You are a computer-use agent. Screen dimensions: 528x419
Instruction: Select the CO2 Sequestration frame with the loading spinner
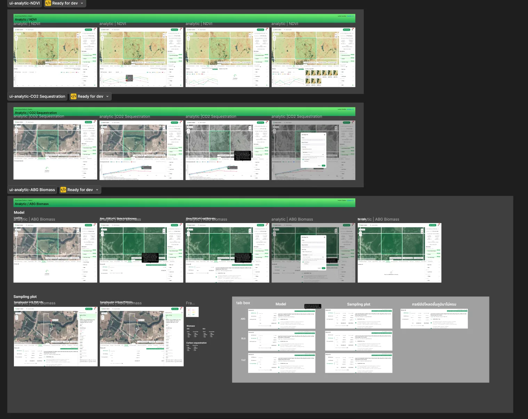pyautogui.click(x=55, y=150)
